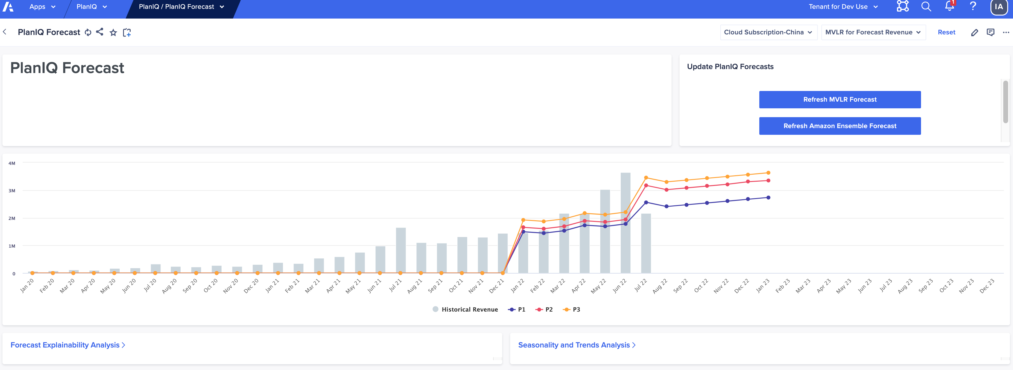
Task: Open the Apps menu
Action: coord(42,6)
